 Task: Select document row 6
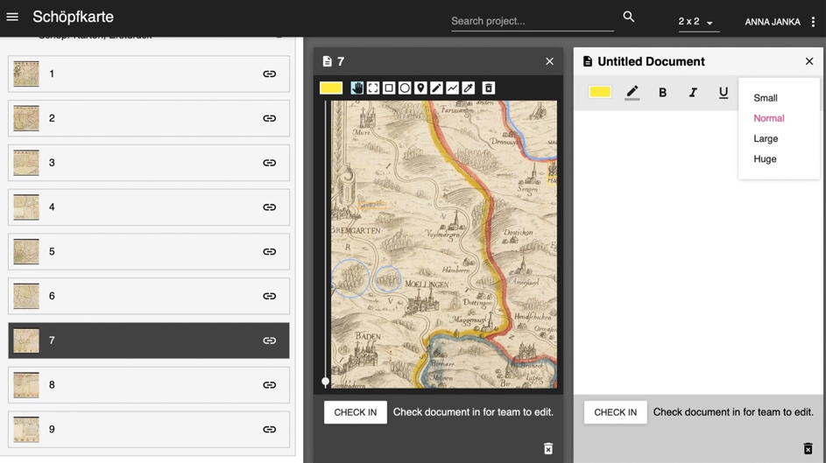pyautogui.click(x=149, y=296)
